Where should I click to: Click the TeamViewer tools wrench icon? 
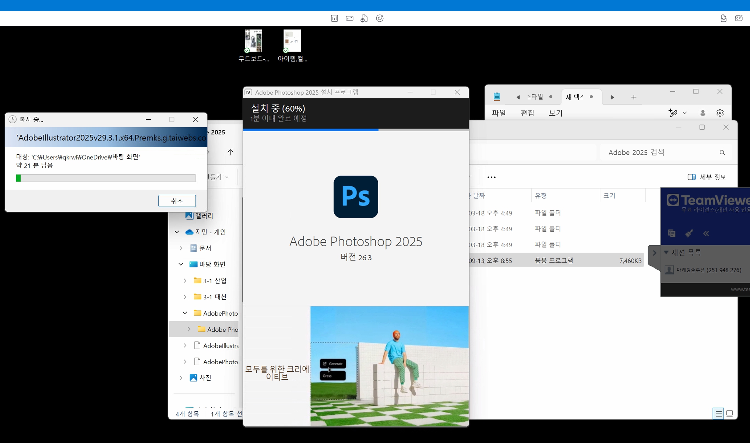[x=689, y=233]
